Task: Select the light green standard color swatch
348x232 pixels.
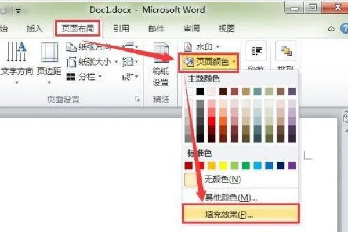Action: tap(234, 166)
